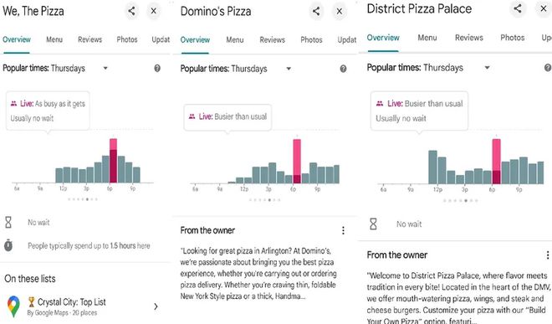Open popular times help in We, The Pizza
Screen dimensions: 552x324
[x=157, y=69]
